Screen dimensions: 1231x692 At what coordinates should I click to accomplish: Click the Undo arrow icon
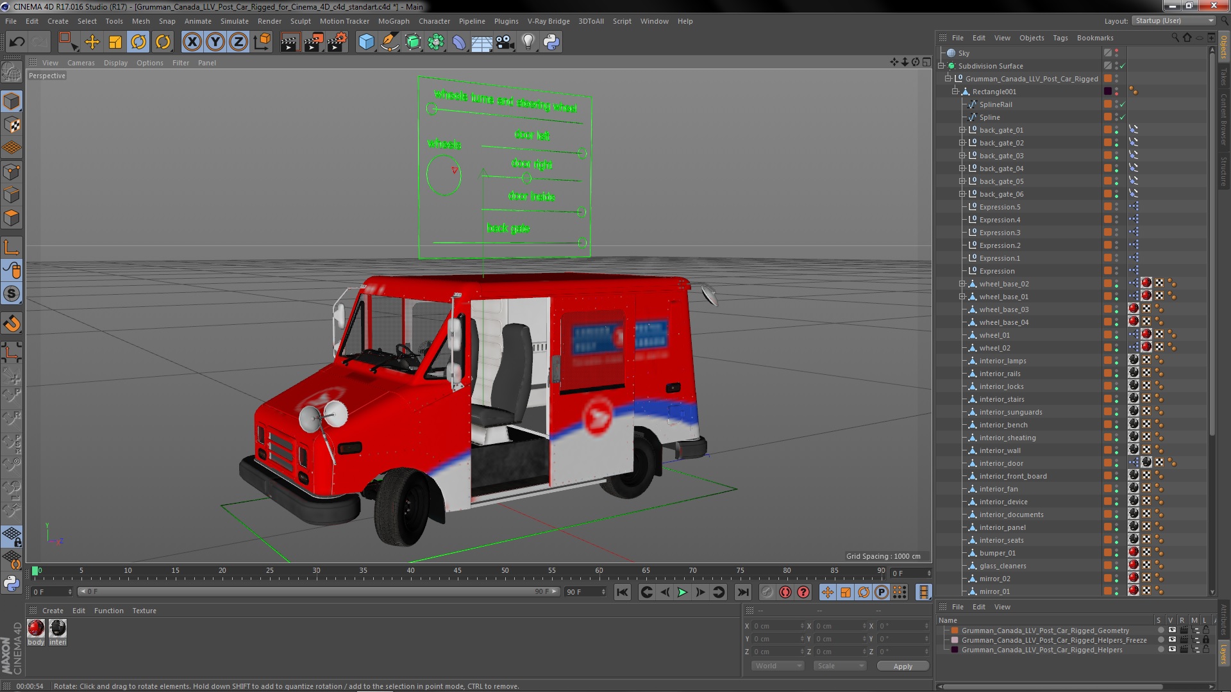(x=17, y=42)
